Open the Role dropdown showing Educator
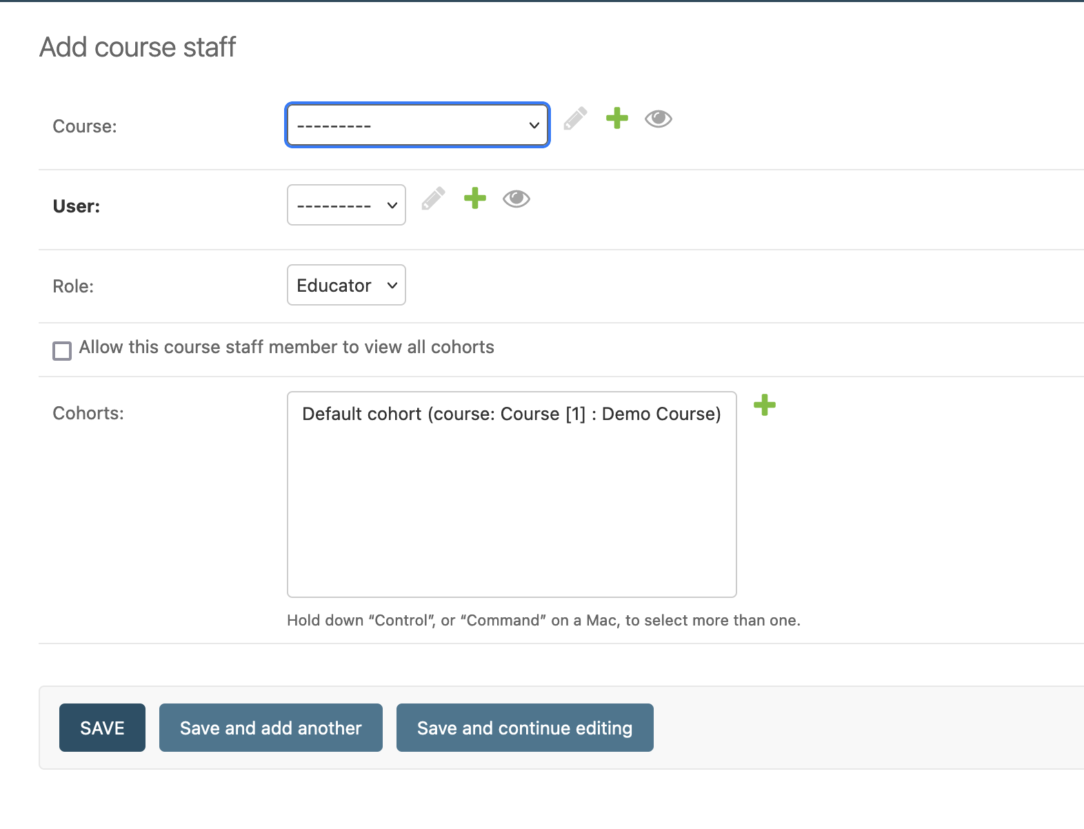This screenshot has width=1084, height=829. (346, 285)
